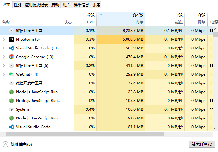Expand the WeChat (14) process group
The image size is (218, 152).
[4, 74]
